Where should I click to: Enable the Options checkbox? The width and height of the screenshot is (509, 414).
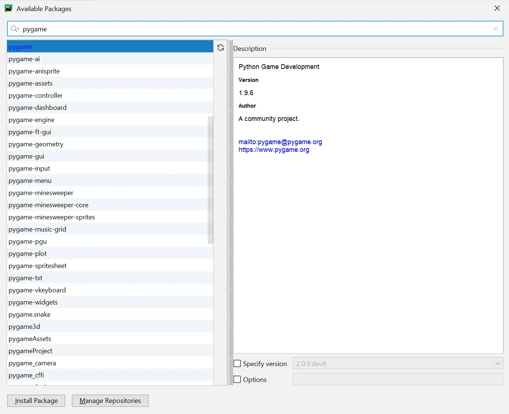tap(238, 379)
